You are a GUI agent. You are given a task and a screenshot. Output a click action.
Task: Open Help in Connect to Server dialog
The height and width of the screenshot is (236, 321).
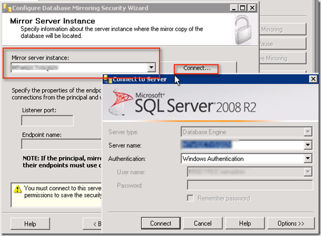point(245,223)
